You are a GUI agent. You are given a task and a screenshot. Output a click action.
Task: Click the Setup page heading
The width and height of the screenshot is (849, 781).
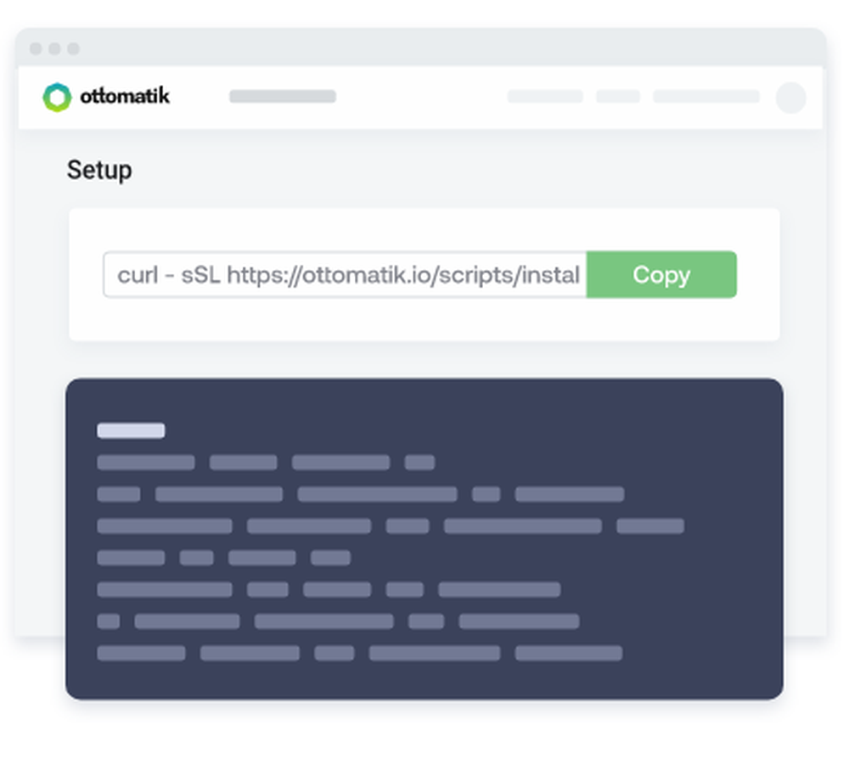click(99, 171)
